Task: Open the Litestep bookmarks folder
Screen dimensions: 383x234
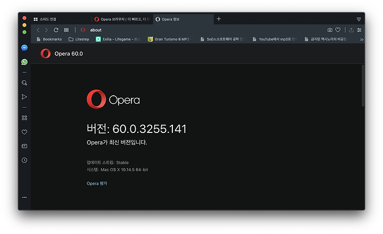Action: [79, 39]
